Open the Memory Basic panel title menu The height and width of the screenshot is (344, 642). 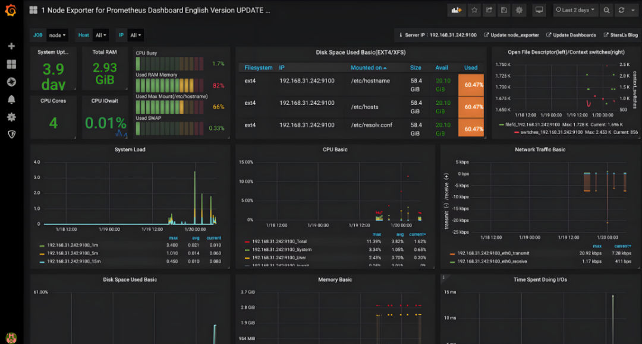click(x=335, y=280)
